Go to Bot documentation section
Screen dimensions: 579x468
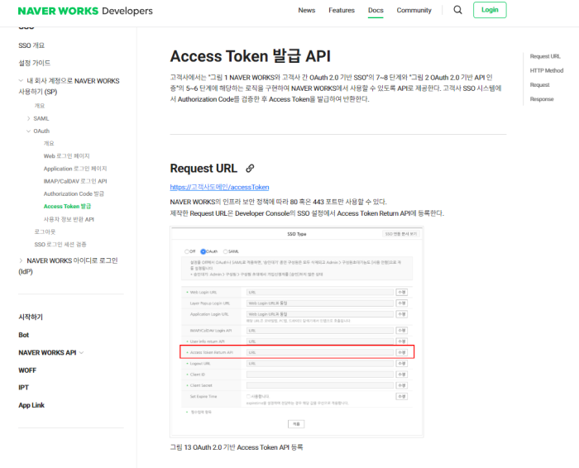pyautogui.click(x=24, y=335)
